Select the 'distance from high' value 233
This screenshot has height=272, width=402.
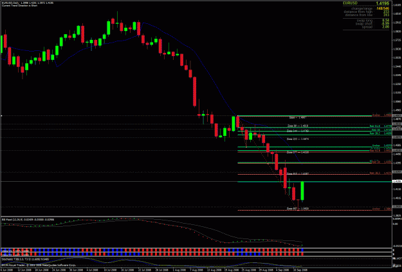tap(387, 12)
